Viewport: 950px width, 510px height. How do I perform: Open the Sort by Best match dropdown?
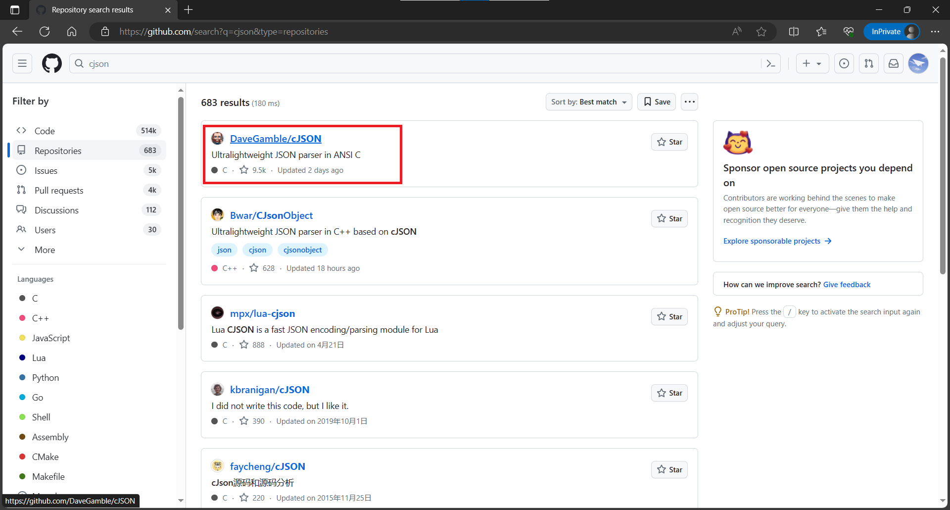click(589, 102)
